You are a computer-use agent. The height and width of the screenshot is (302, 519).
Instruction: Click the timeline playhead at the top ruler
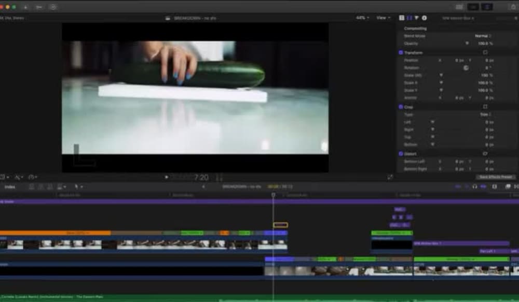(274, 193)
